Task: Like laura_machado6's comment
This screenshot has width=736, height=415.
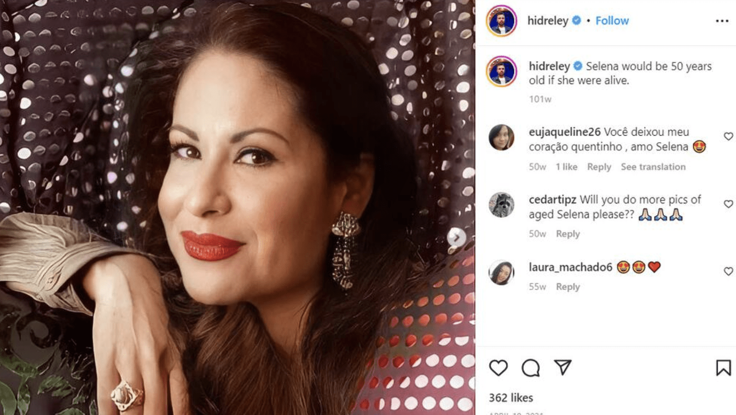Action: [728, 271]
